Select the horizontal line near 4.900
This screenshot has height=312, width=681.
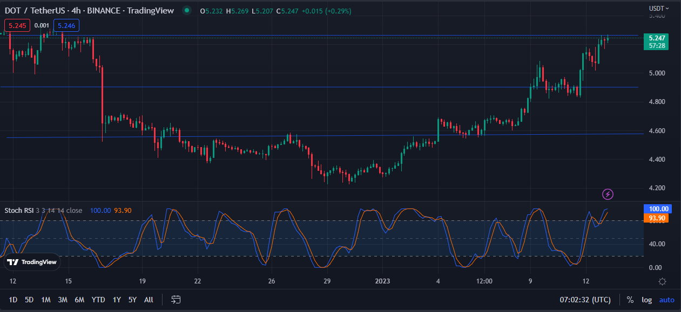tap(324, 87)
